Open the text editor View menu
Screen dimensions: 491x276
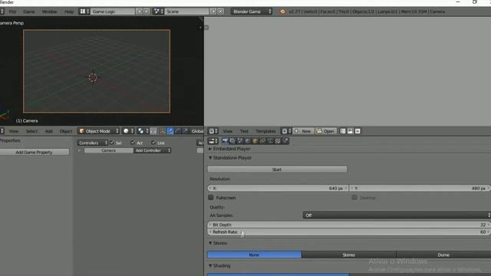(x=228, y=131)
